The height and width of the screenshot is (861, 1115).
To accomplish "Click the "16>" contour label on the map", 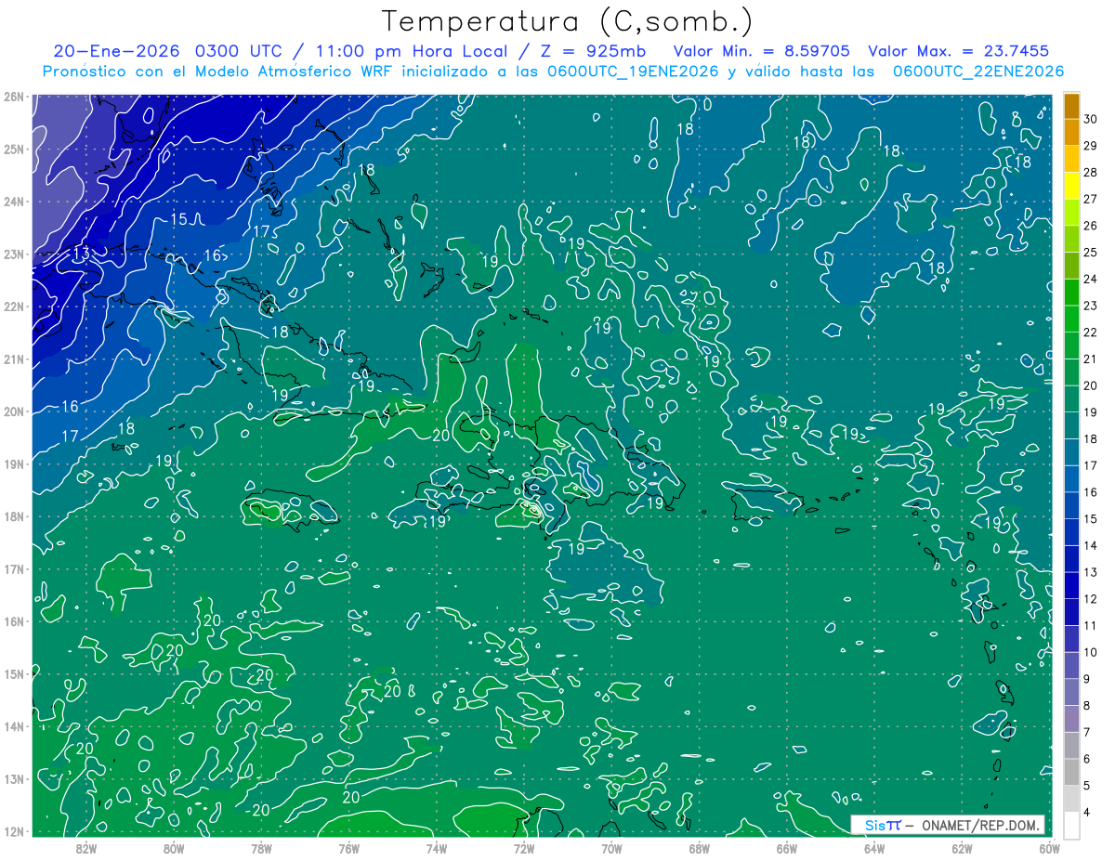I will (x=215, y=254).
